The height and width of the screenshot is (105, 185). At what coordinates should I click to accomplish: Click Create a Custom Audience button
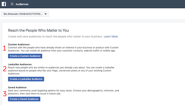pos(25,56)
